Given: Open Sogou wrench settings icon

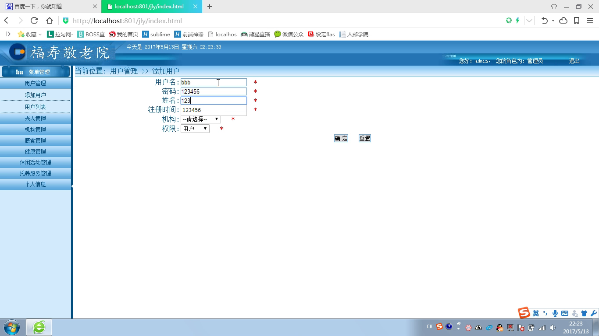Looking at the screenshot, I should tap(594, 313).
